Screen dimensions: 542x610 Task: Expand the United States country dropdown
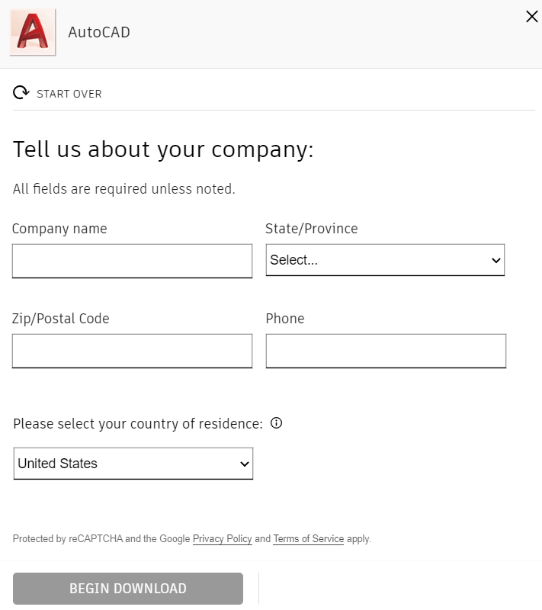click(x=133, y=464)
